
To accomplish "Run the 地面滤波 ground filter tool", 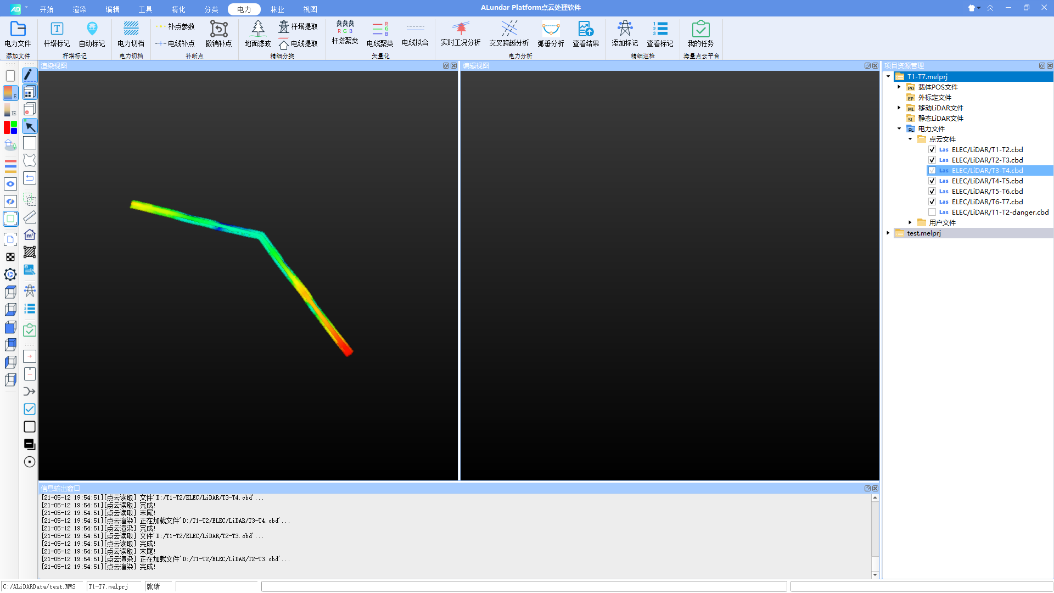I will 257,34.
